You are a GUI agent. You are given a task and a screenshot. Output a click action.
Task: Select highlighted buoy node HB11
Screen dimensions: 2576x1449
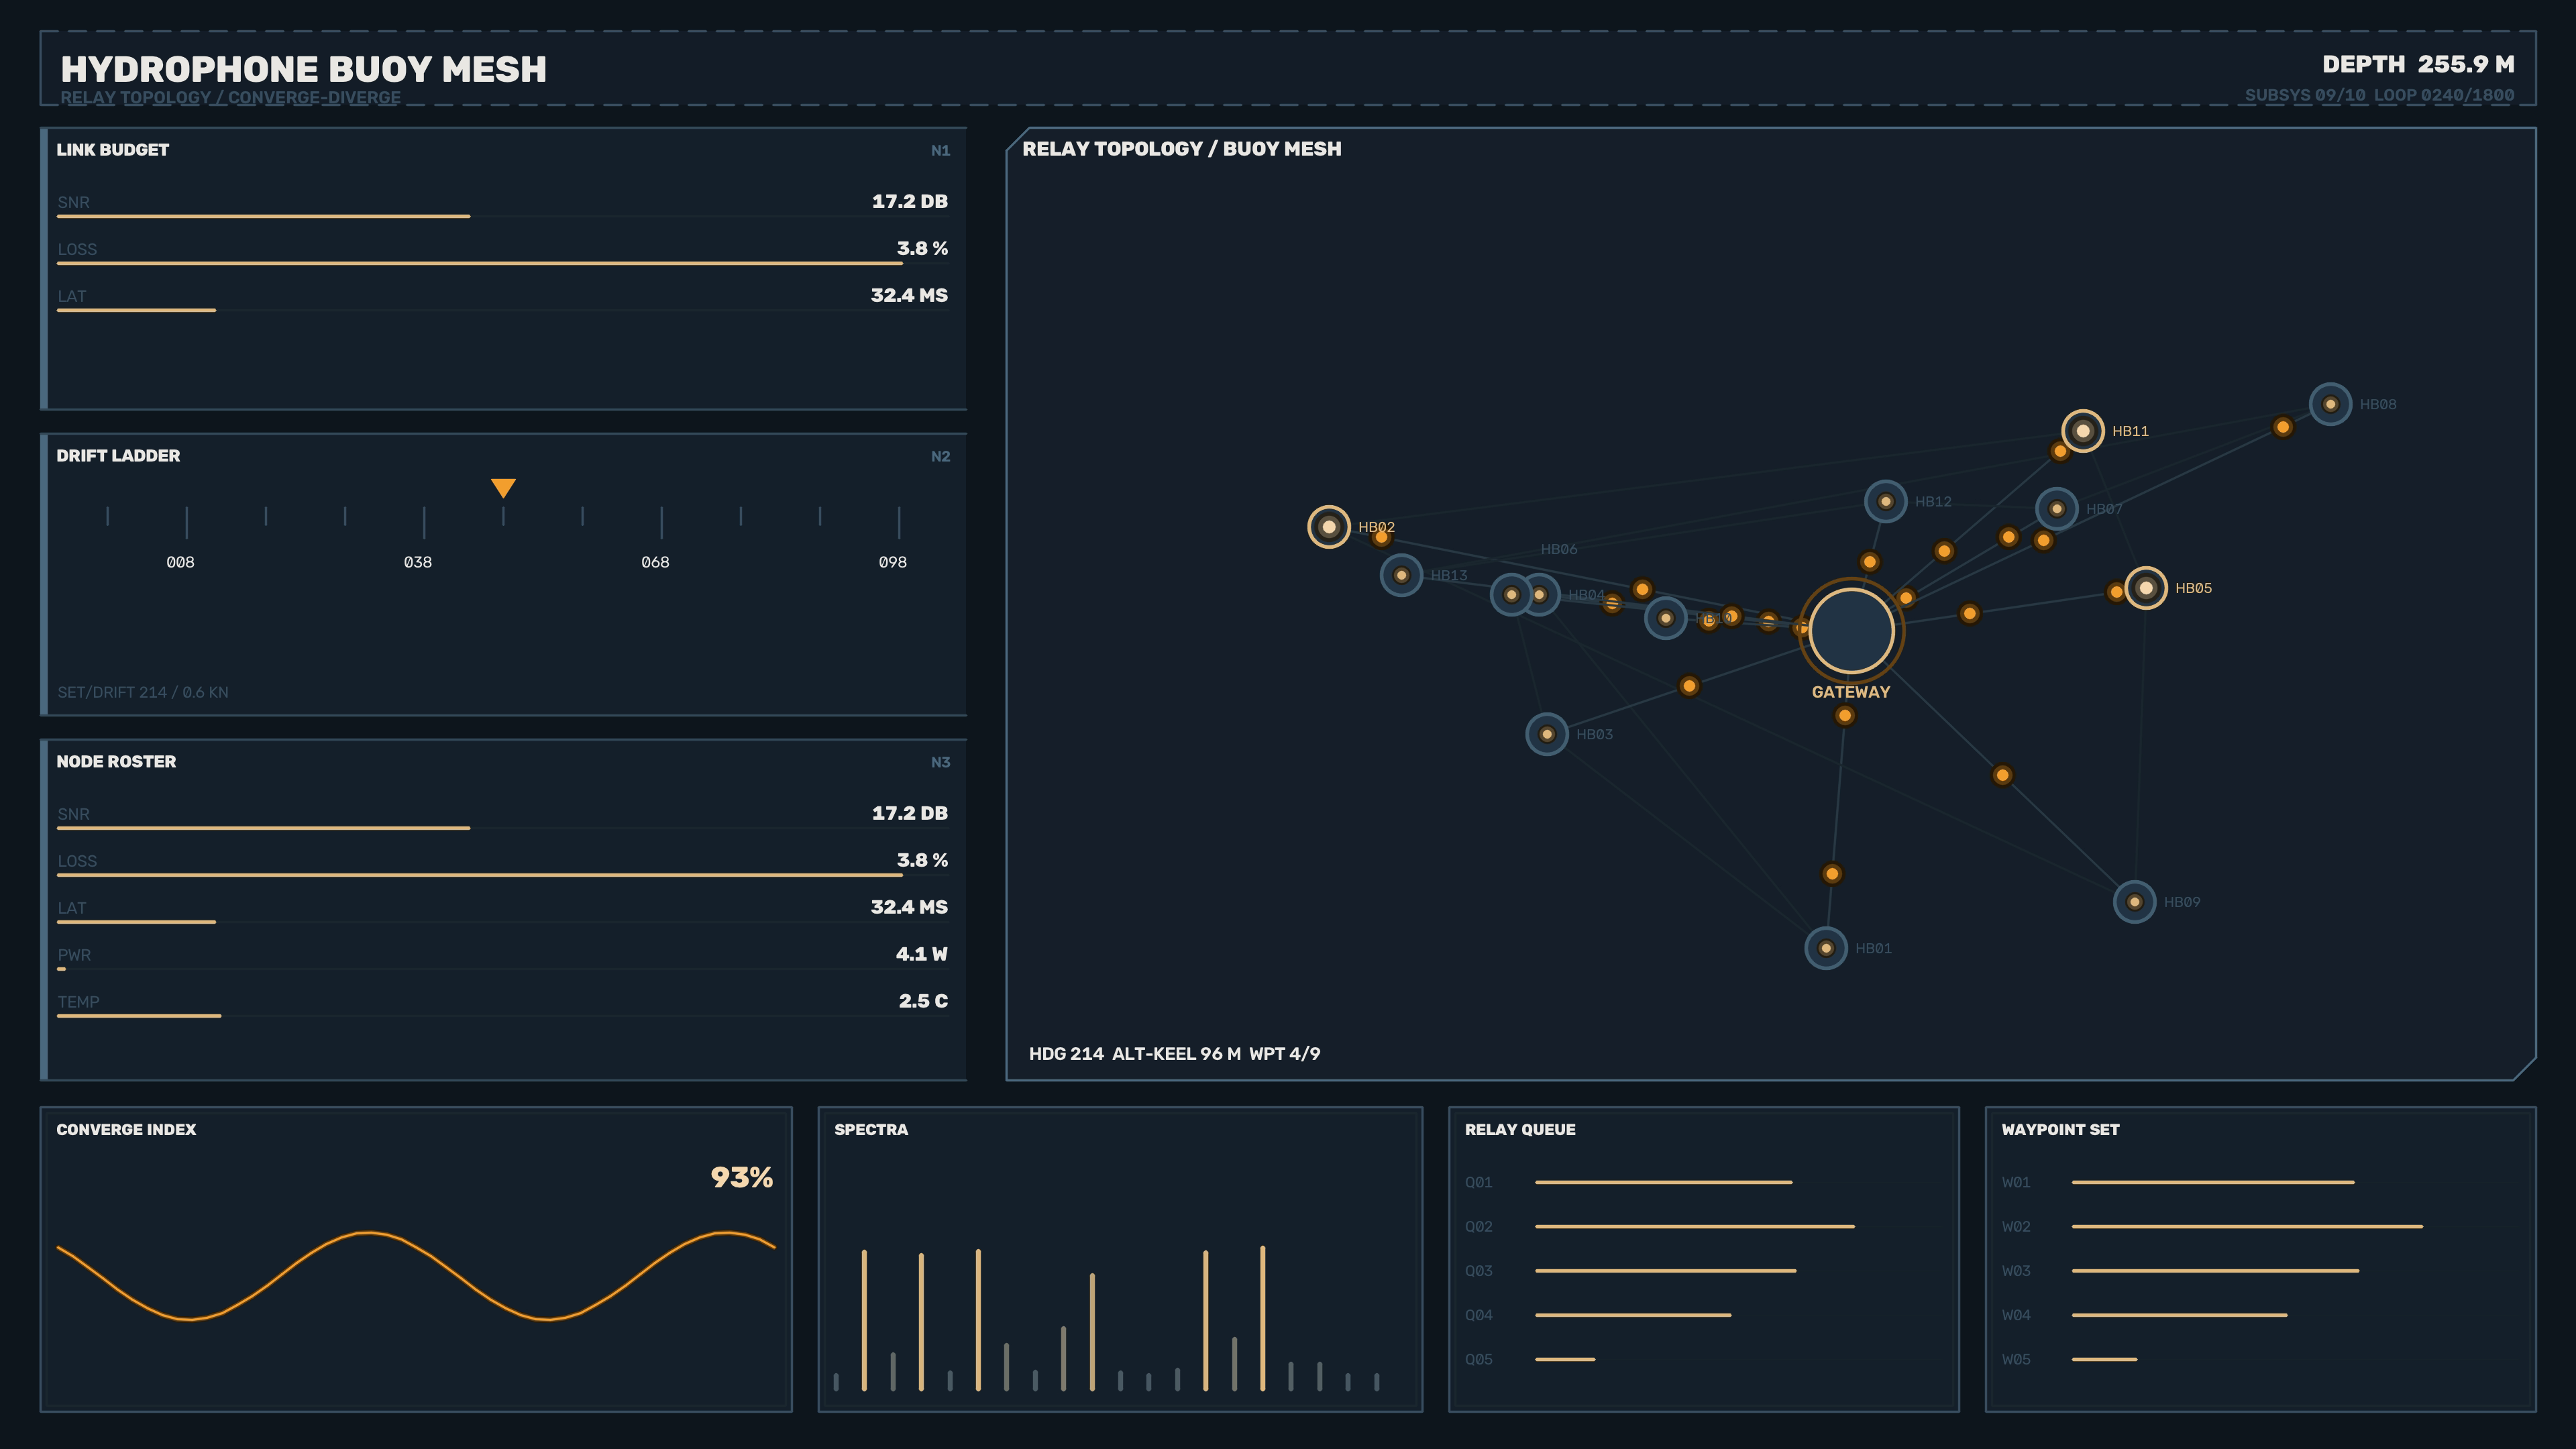[2082, 431]
